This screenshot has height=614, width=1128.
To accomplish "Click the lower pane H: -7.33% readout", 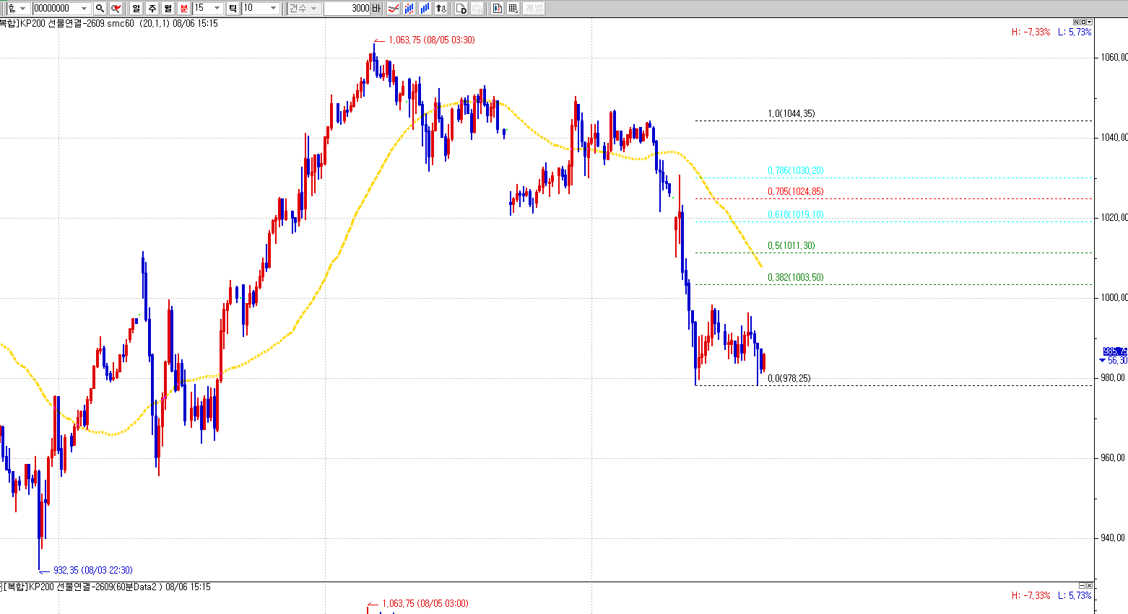I will click(1031, 595).
